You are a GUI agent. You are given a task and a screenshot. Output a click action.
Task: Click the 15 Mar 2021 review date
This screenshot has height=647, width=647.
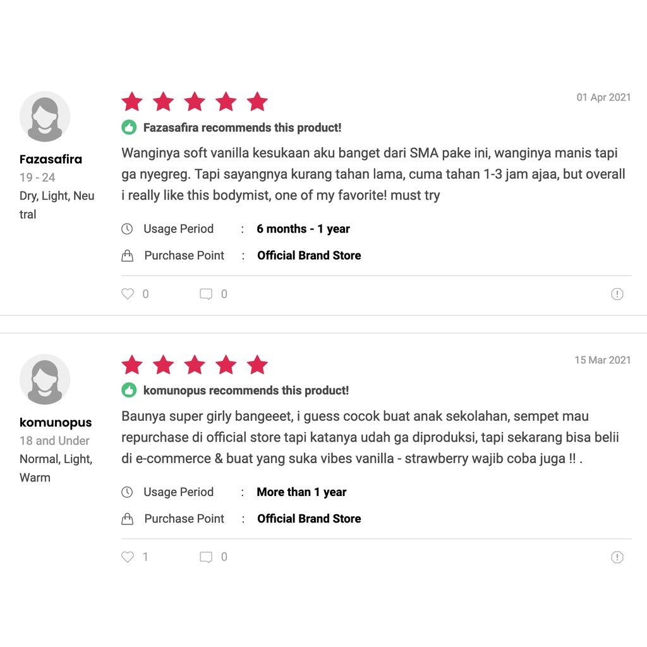(602, 360)
